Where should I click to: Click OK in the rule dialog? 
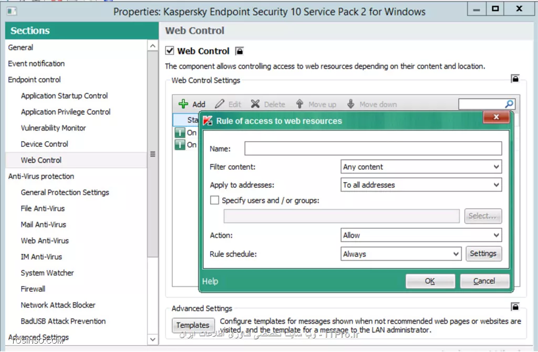click(430, 281)
